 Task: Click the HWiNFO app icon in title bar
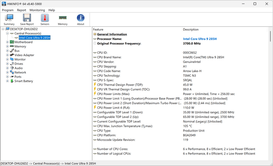(x=4, y=4)
